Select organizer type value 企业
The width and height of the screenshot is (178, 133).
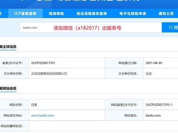(x=149, y=73)
